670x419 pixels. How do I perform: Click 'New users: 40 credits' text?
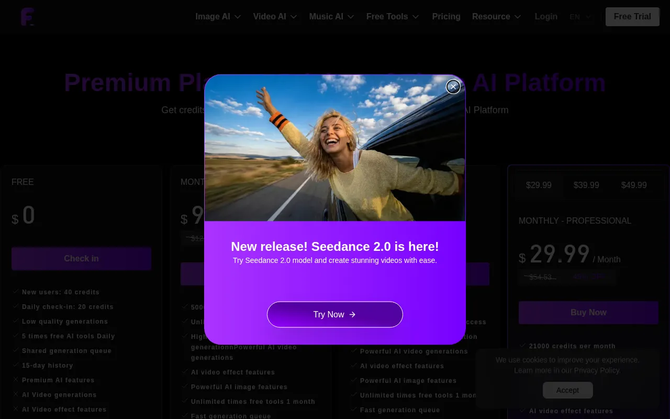[61, 292]
